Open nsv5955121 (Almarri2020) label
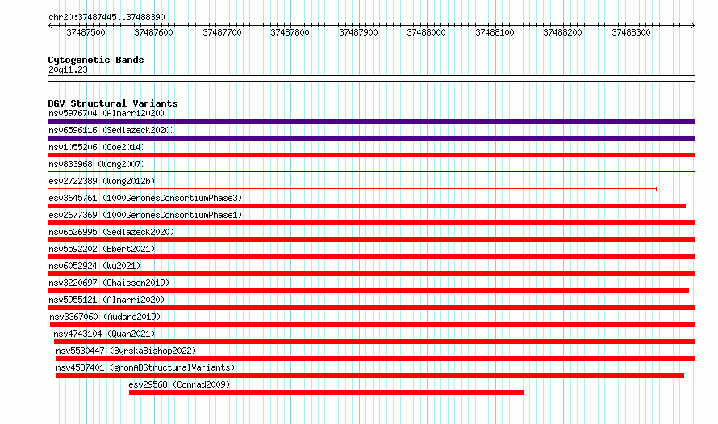 [106, 300]
